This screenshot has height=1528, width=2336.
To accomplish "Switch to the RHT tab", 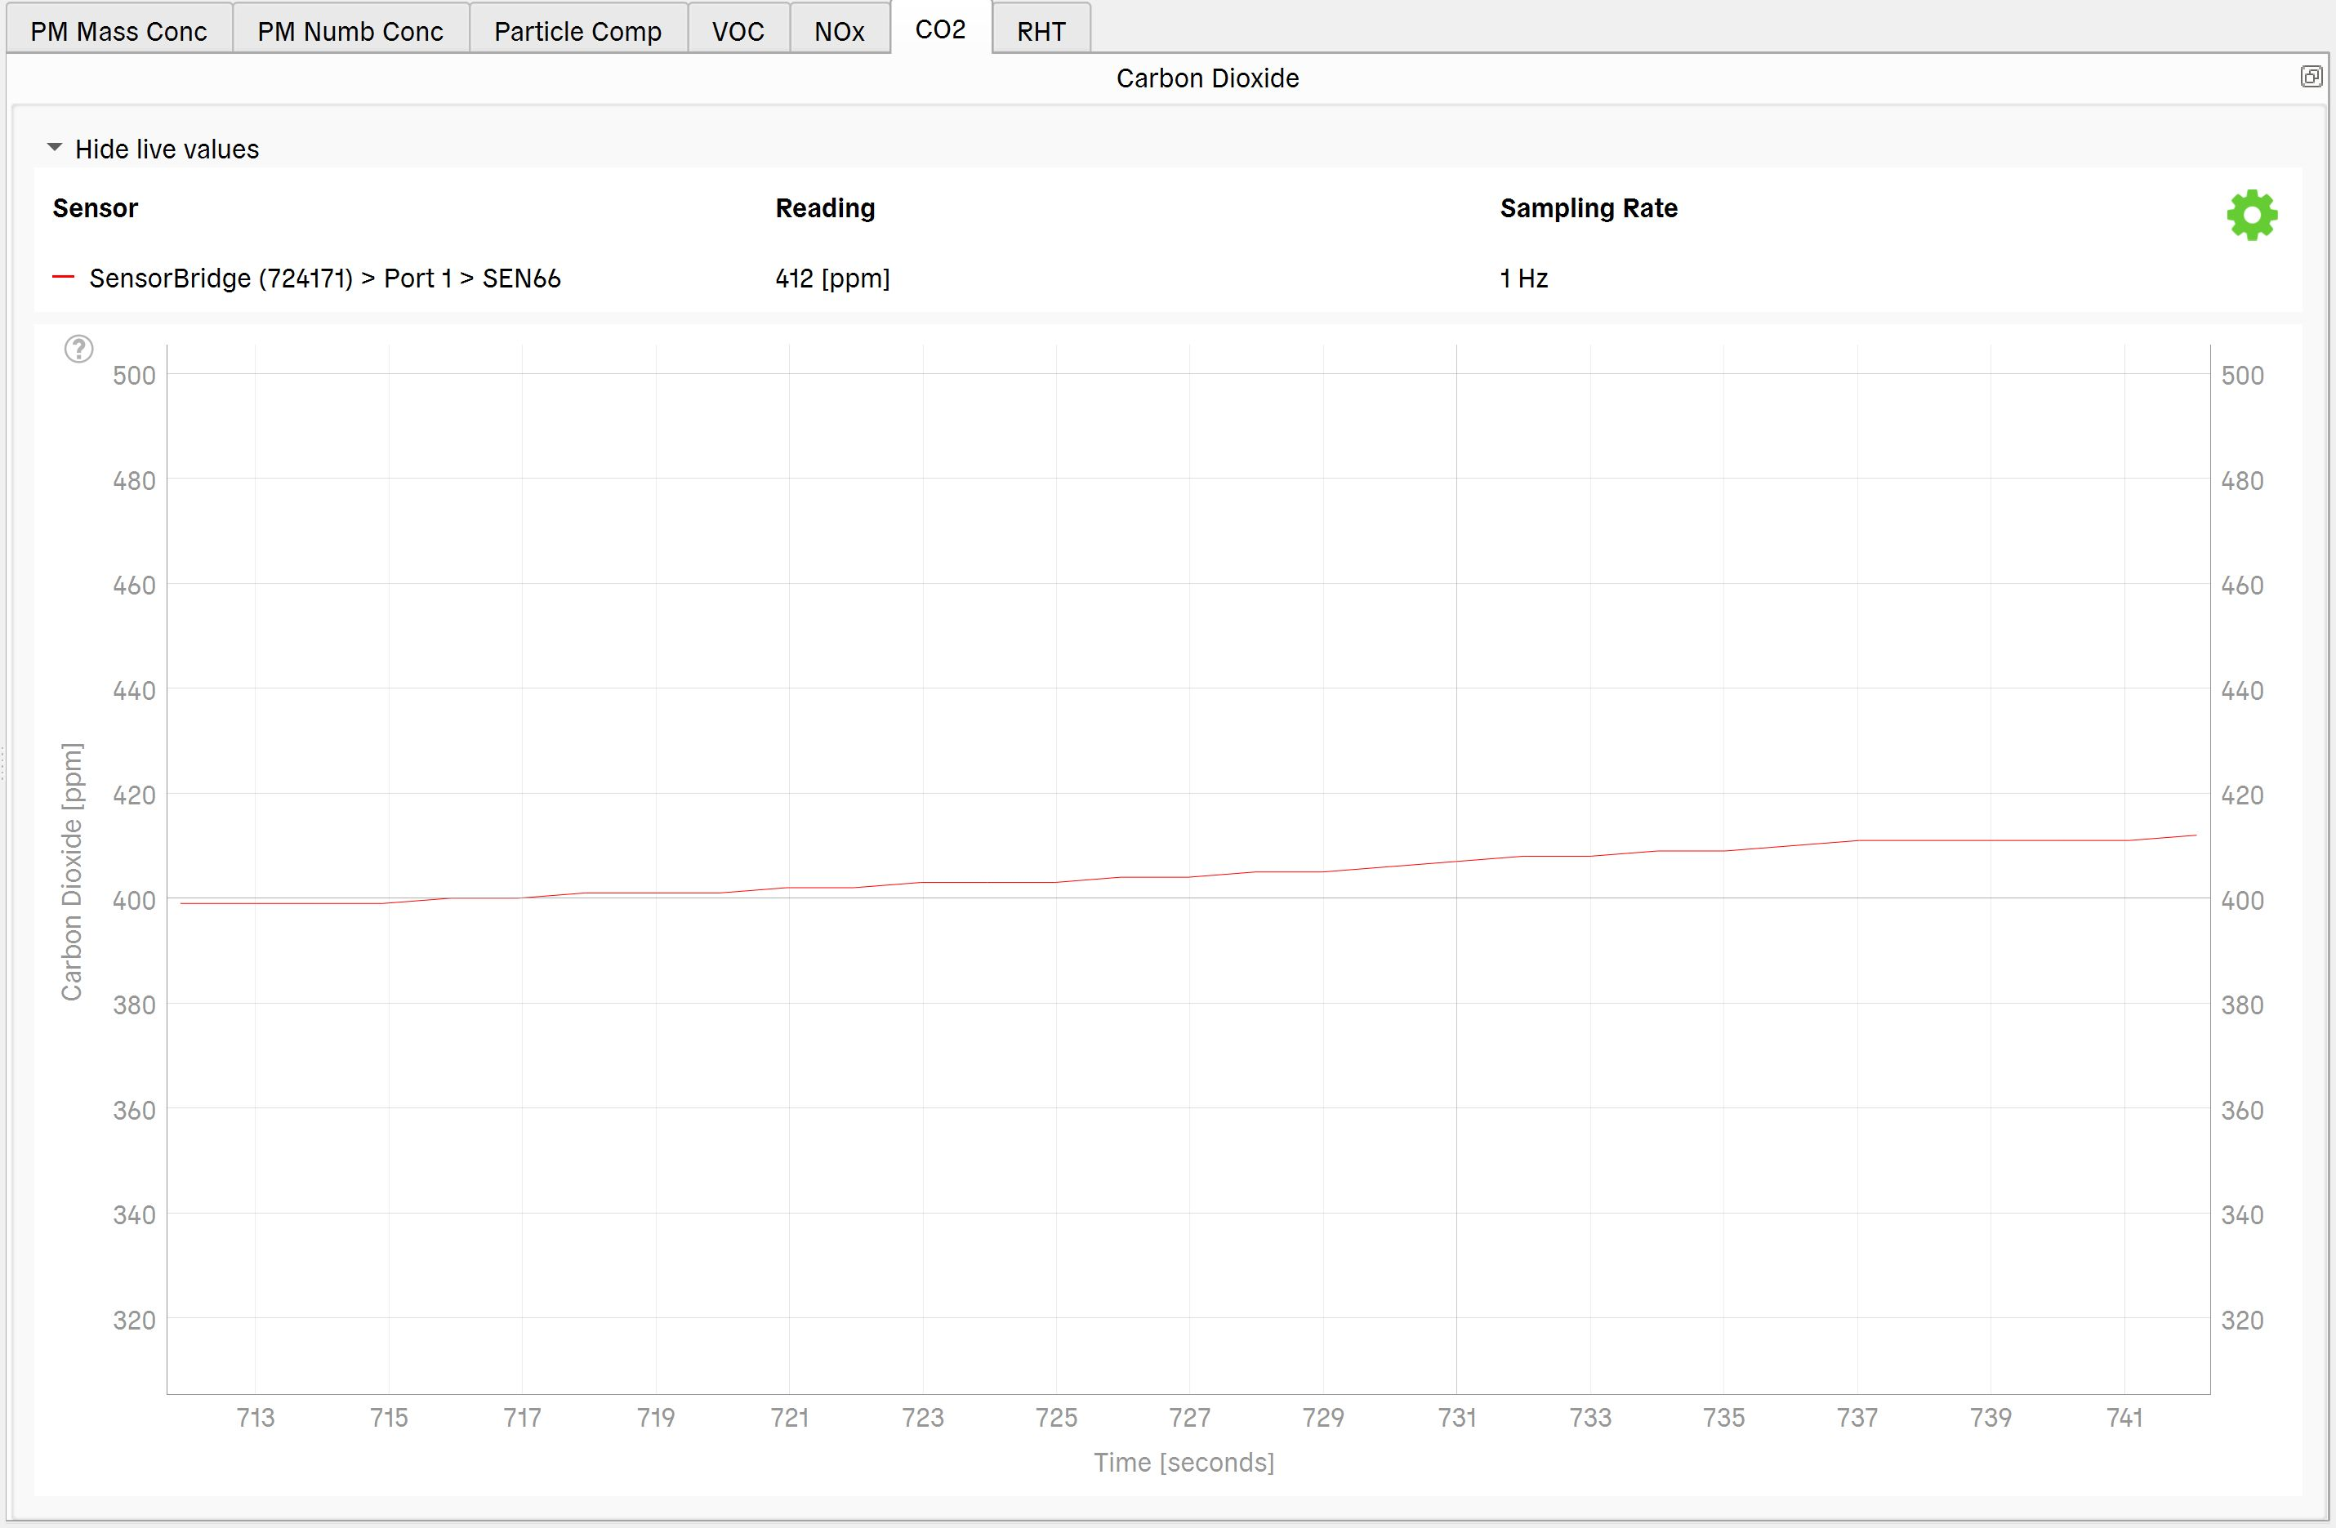I will click(x=1041, y=31).
